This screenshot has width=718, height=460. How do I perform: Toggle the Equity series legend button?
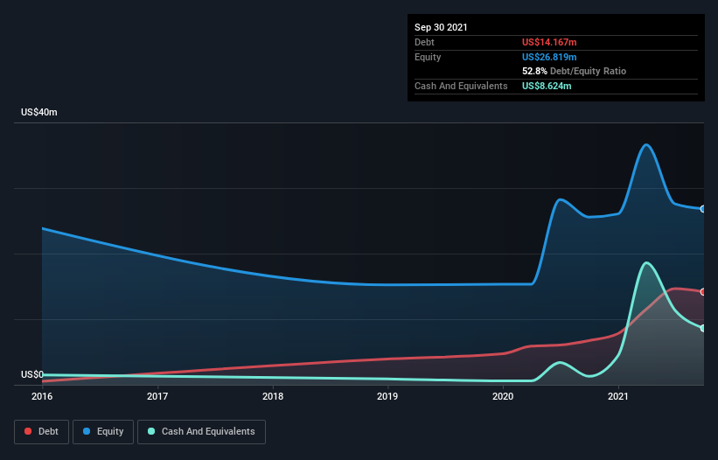103,432
